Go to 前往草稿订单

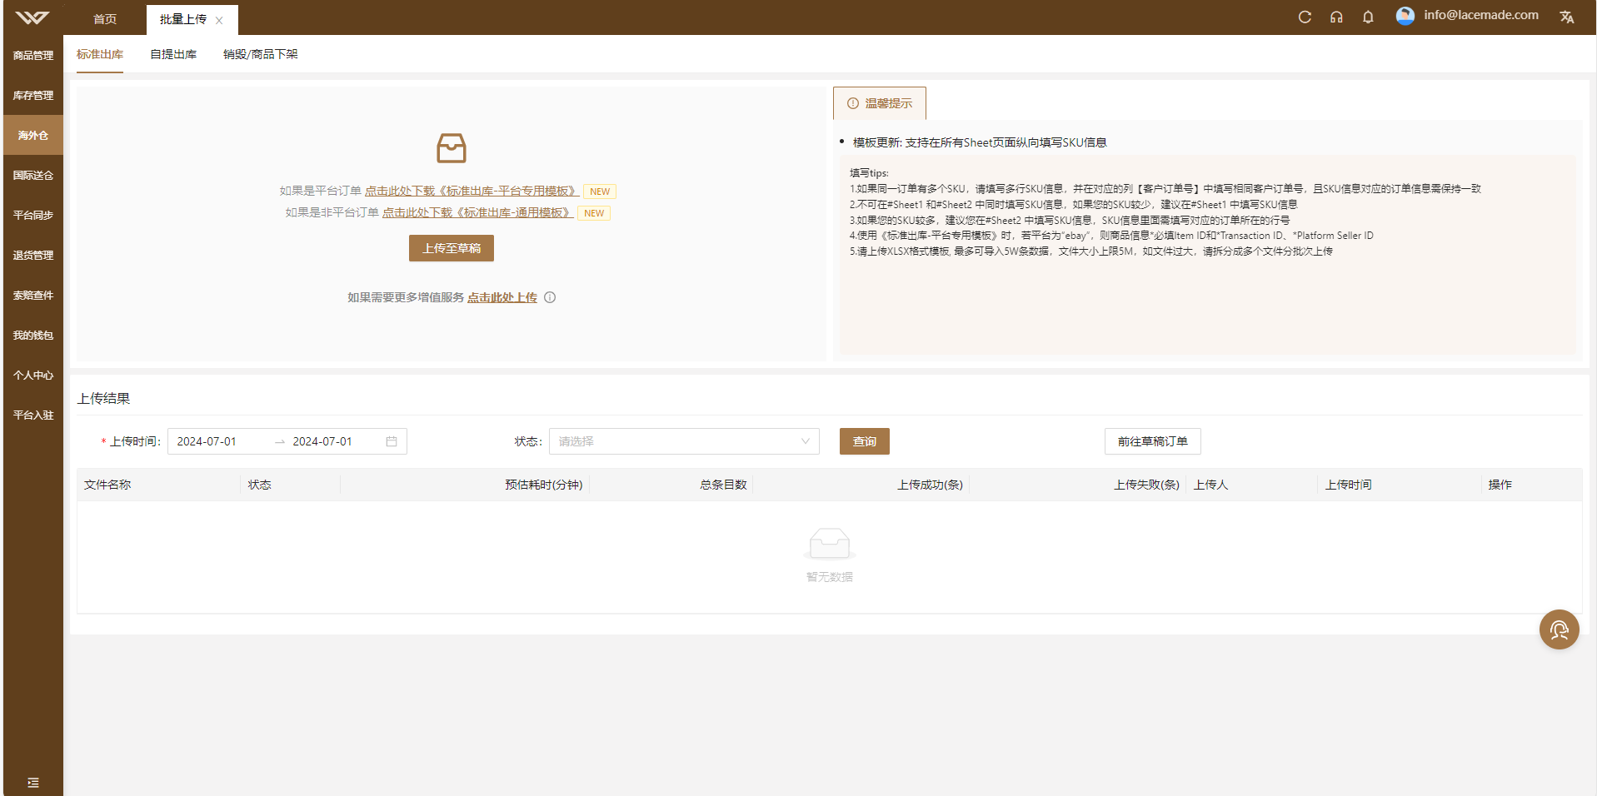1153,441
